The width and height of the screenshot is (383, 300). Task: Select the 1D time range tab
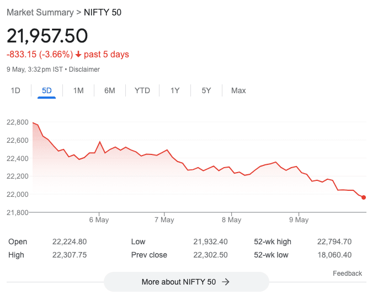click(15, 90)
